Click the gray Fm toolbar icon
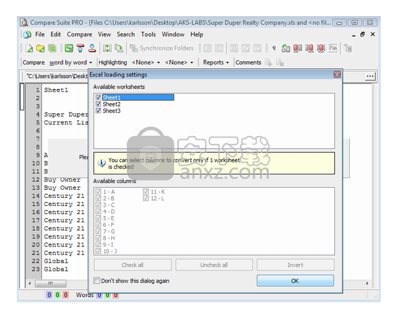The height and width of the screenshot is (309, 399). (x=333, y=48)
